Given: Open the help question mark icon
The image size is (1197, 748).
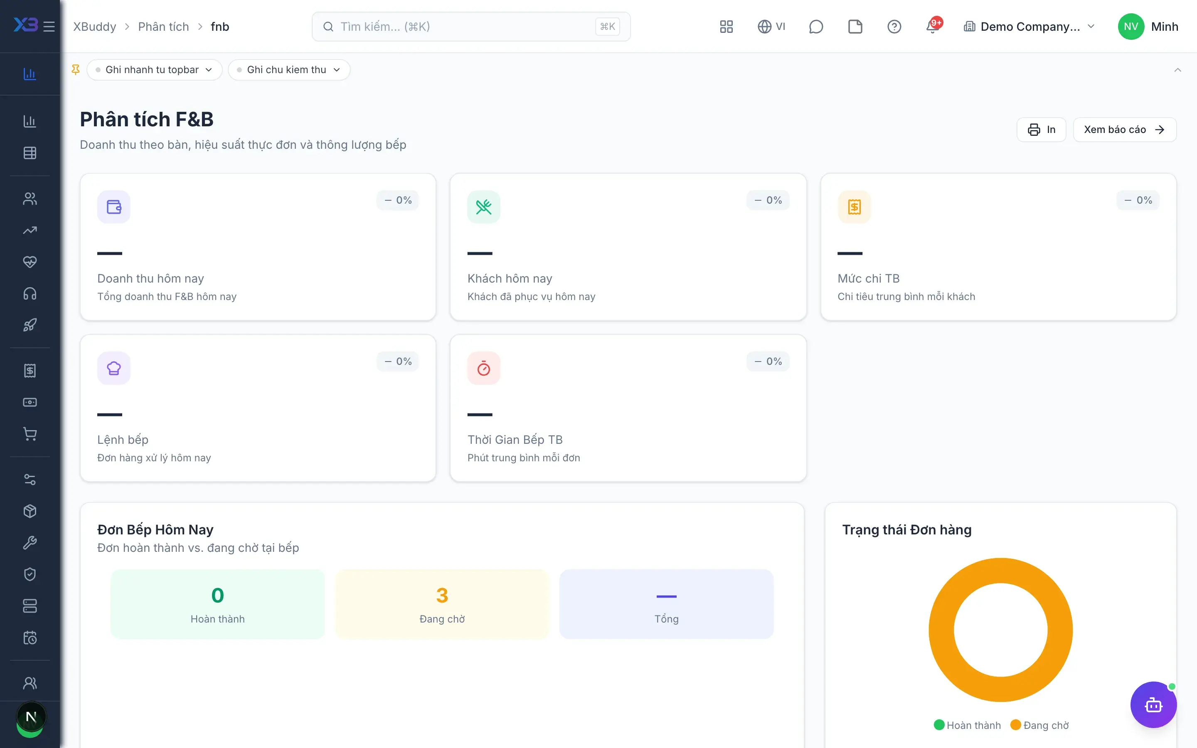Looking at the screenshot, I should pyautogui.click(x=894, y=26).
